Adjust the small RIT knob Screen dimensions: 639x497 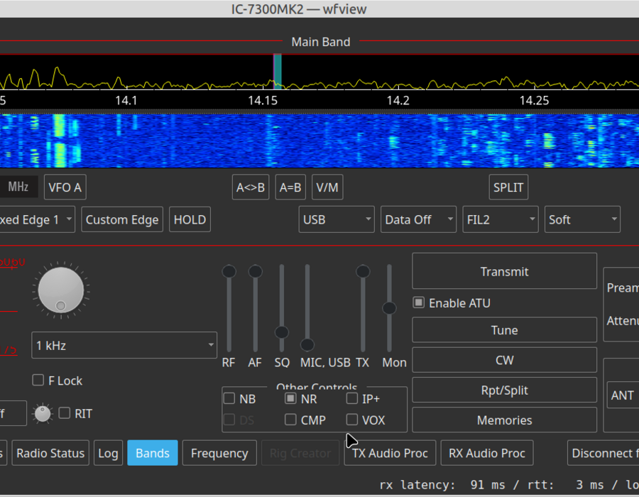pos(43,413)
